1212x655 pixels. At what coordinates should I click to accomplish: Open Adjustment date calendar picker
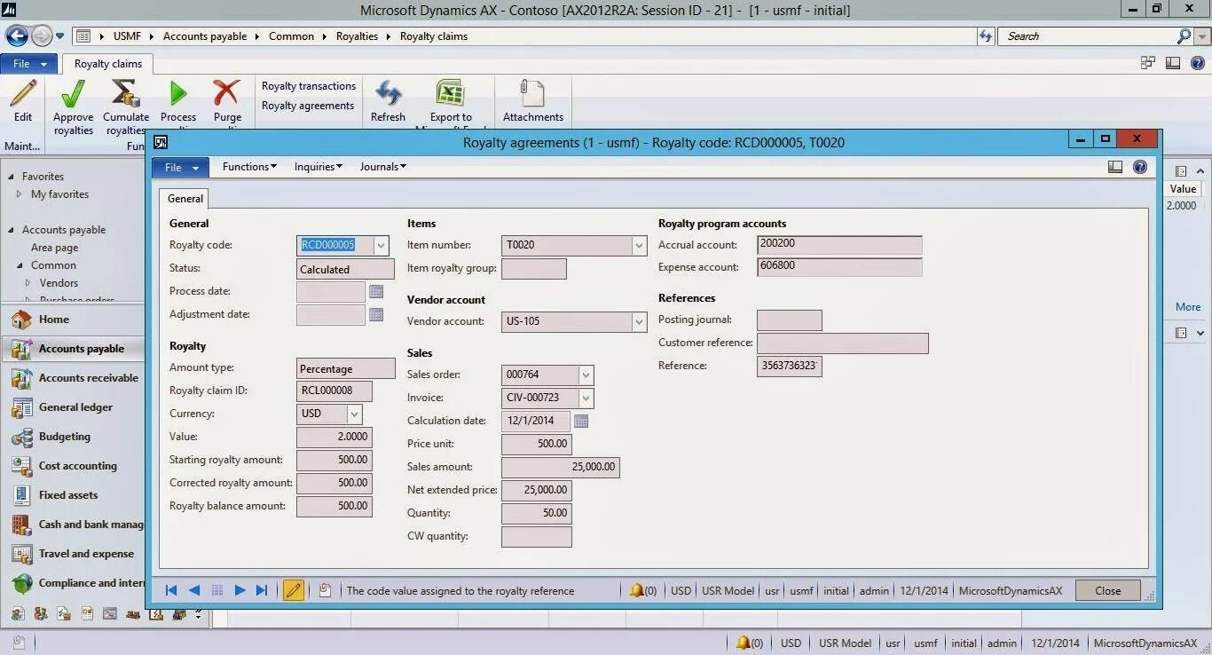376,314
